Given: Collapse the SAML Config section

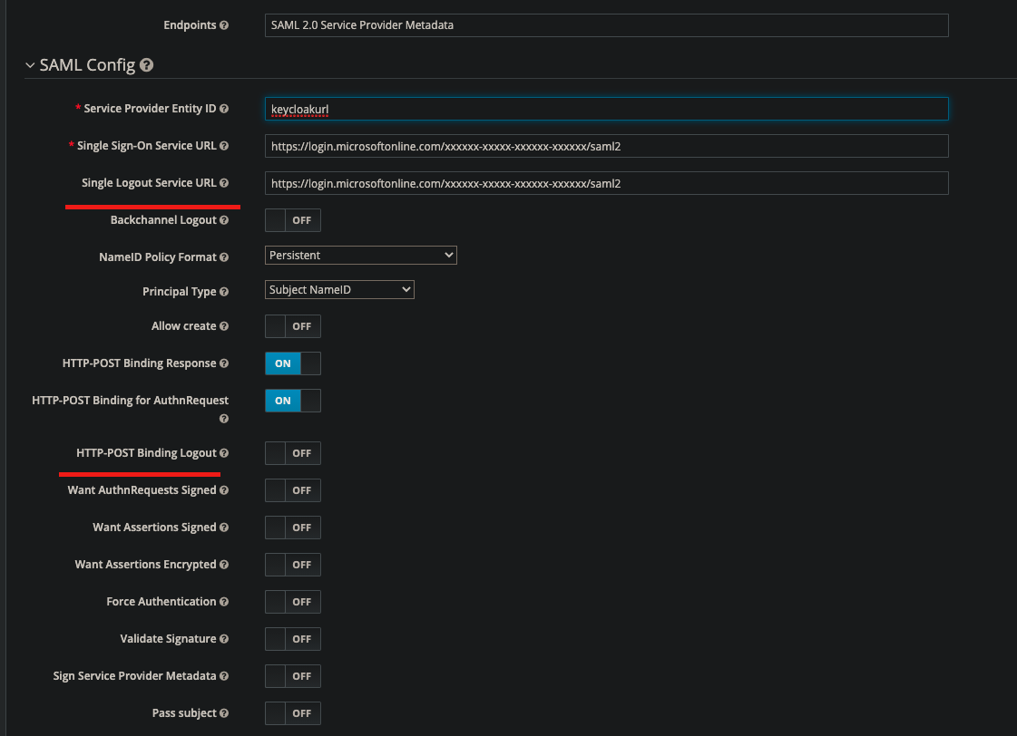Looking at the screenshot, I should click(30, 64).
